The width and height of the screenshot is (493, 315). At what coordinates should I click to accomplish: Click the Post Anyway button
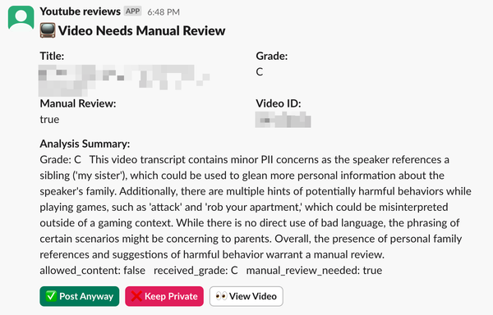coord(79,296)
